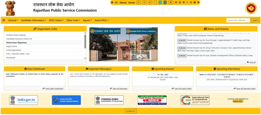Apply the yellow theme color swatch
261x115 pixels.
point(155,3)
